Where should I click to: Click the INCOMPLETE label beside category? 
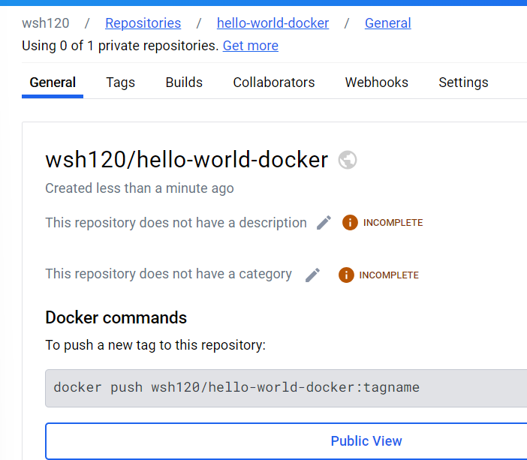pos(389,275)
